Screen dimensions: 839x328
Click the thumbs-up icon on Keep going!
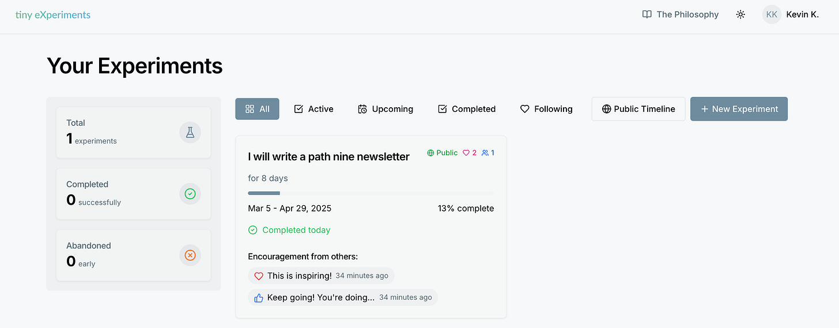click(258, 297)
